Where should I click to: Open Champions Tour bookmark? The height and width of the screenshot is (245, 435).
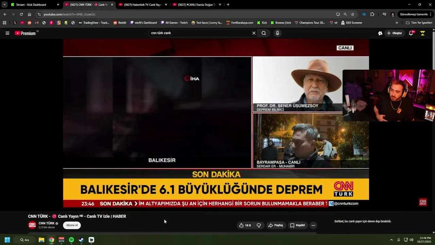[310, 23]
